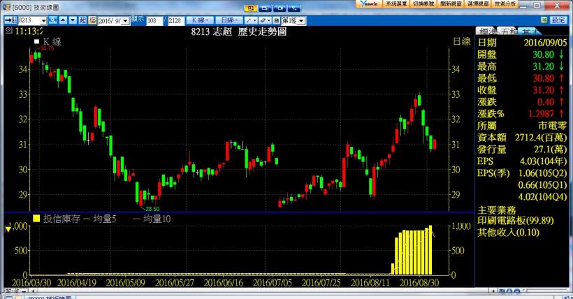
Task: Open the stock code 8213 dropdown
Action: point(44,20)
